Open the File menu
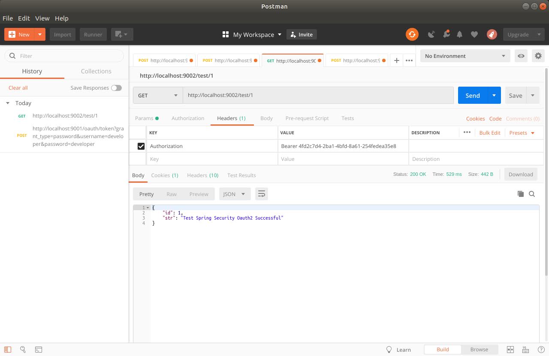Image resolution: width=549 pixels, height=356 pixels. click(x=8, y=18)
